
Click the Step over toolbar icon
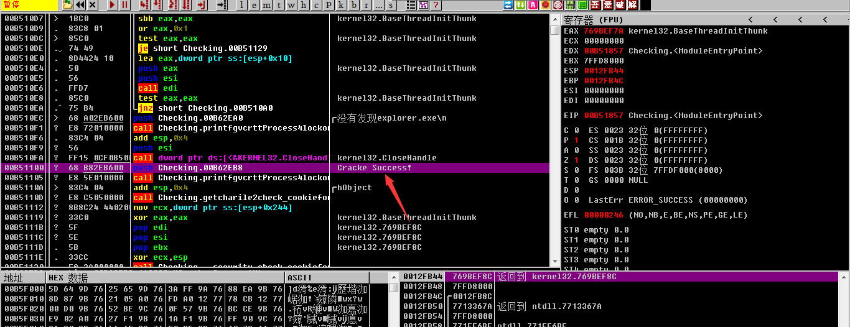tap(157, 5)
